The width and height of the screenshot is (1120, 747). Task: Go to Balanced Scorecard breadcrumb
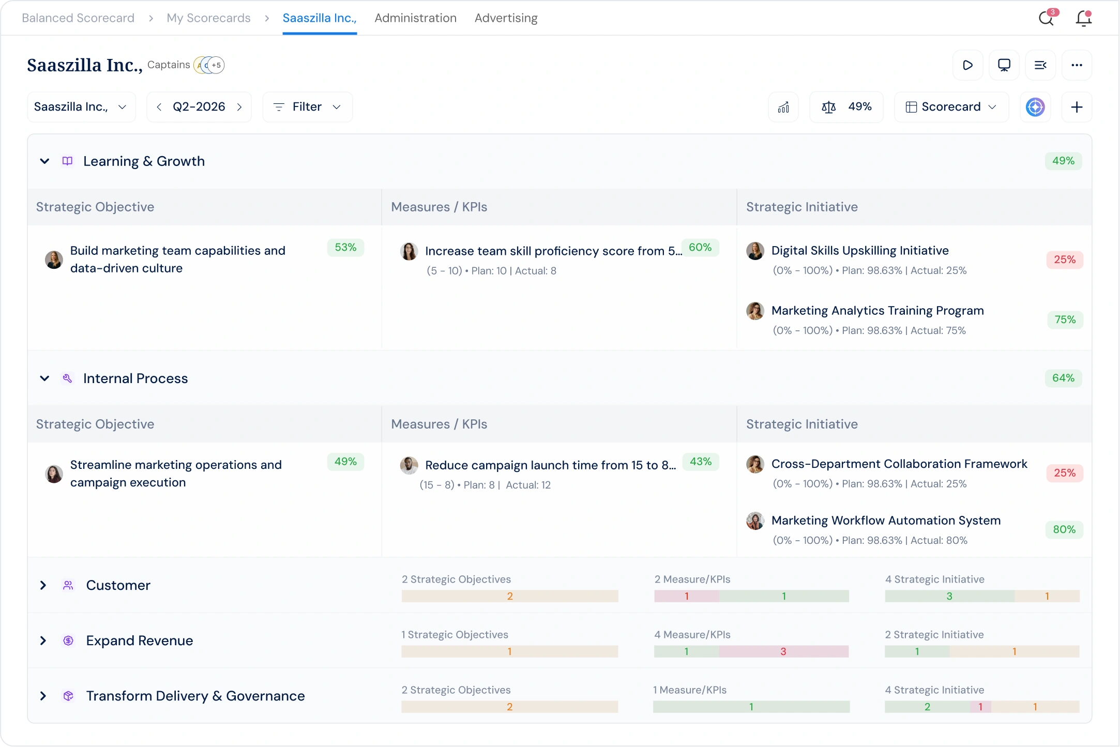[78, 18]
